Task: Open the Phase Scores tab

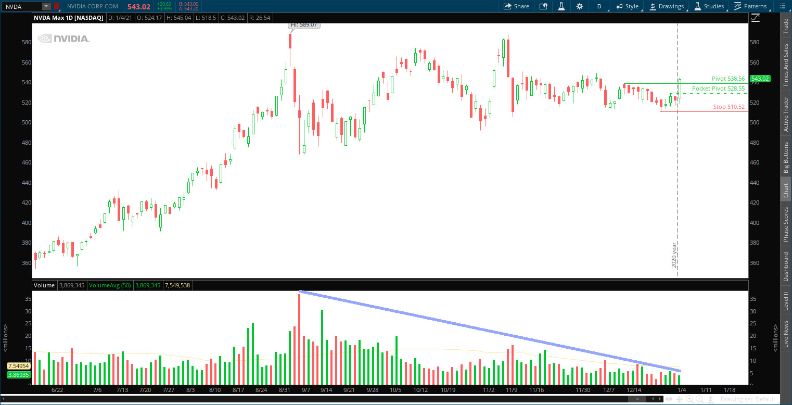Action: pyautogui.click(x=786, y=224)
